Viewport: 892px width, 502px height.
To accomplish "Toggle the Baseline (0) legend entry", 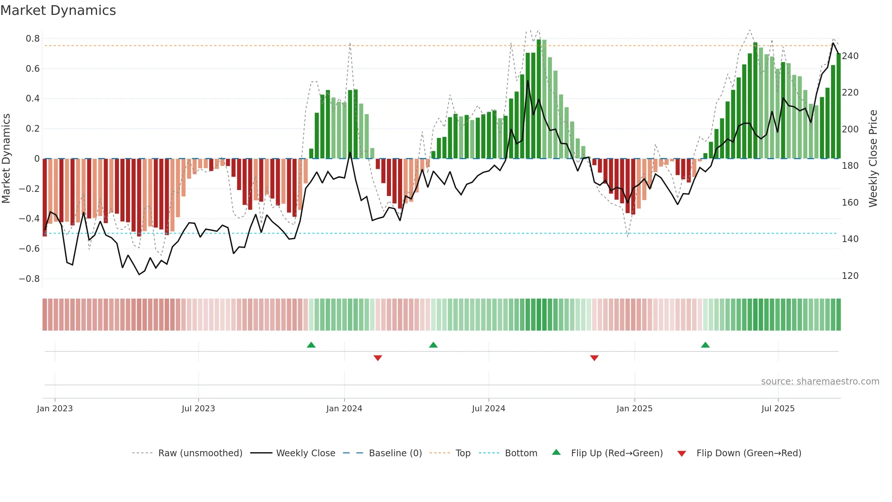I will pos(382,453).
